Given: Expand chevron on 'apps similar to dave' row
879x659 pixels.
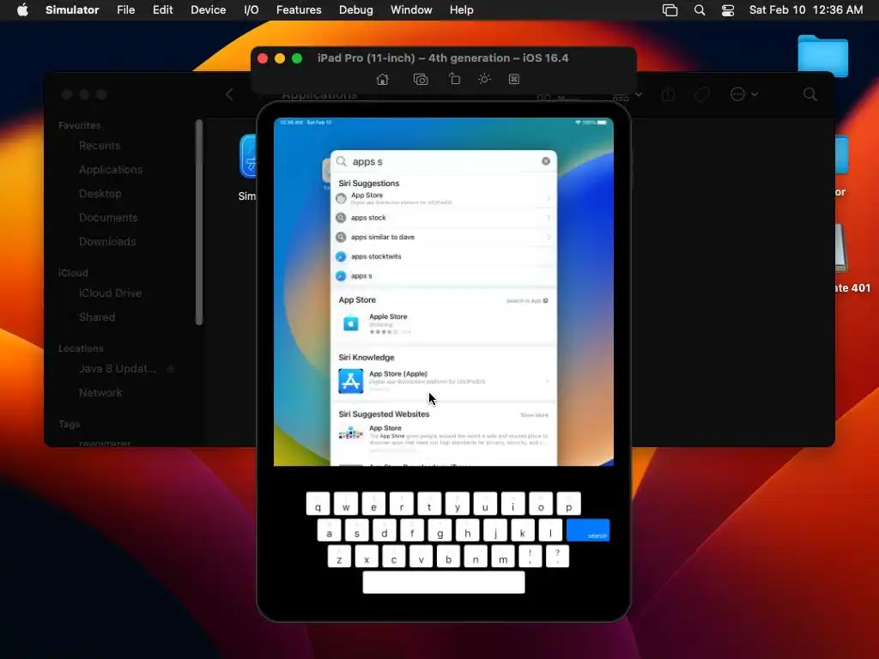Looking at the screenshot, I should pyautogui.click(x=549, y=237).
